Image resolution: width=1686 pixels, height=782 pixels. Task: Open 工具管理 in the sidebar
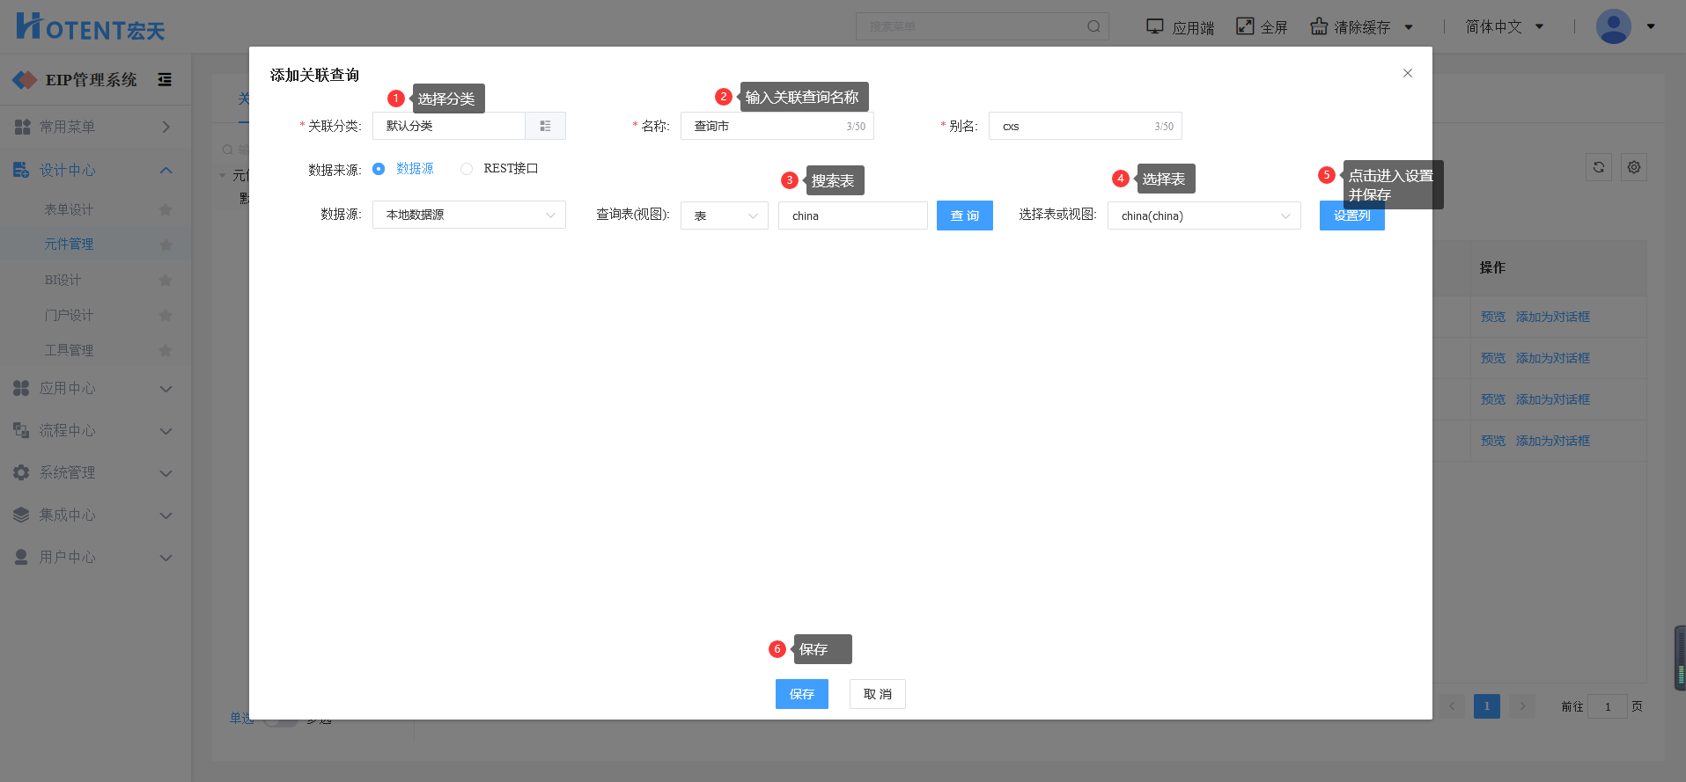[69, 350]
